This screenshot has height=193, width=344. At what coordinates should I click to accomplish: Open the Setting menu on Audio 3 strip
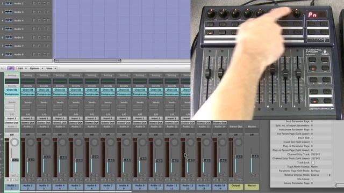(44, 75)
